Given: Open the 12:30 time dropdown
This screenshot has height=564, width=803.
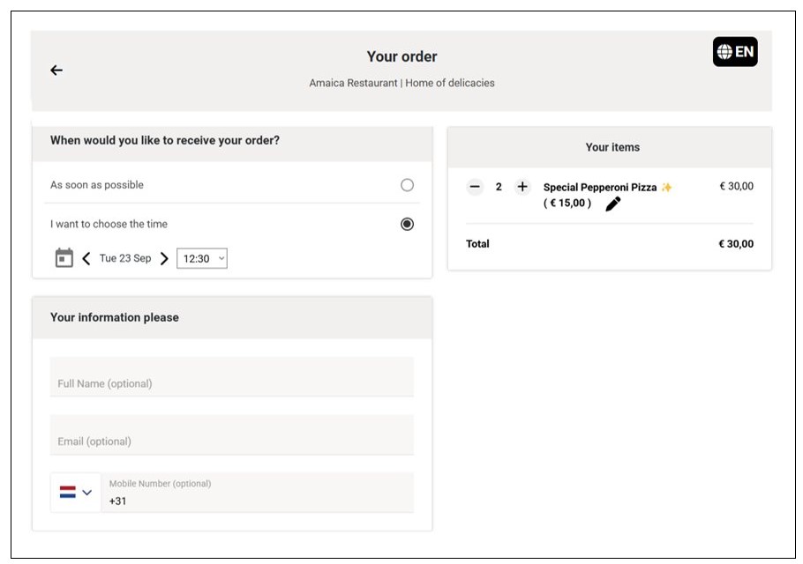Looking at the screenshot, I should 202,258.
